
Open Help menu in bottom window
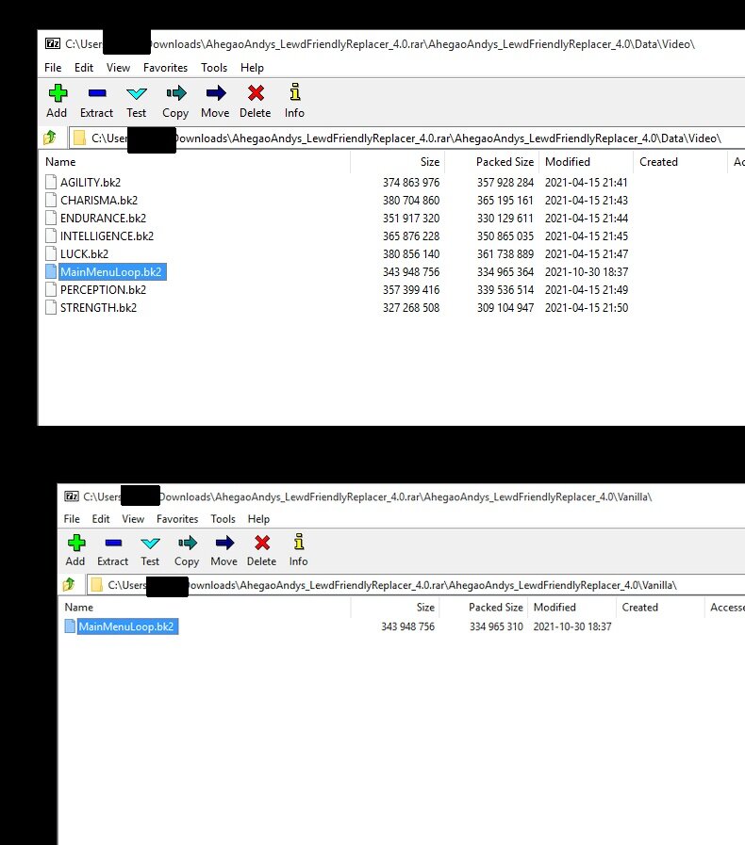(258, 519)
